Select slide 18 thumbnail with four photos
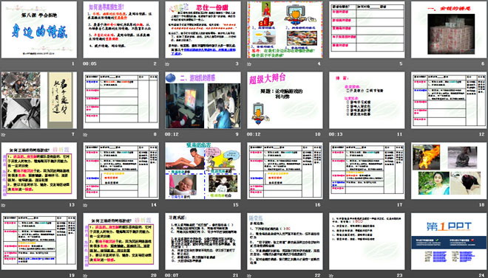This screenshot has height=278, width=488. 449,170
